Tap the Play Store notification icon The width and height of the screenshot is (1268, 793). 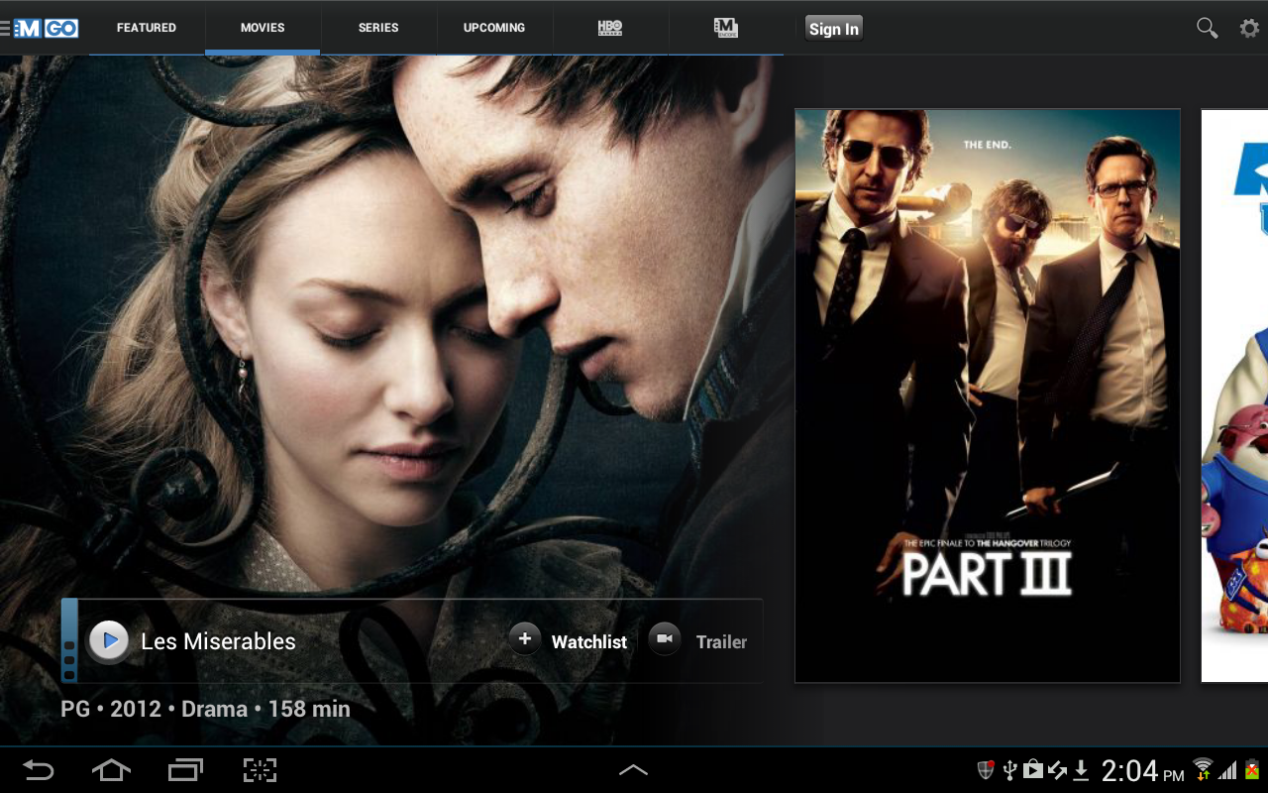point(1032,770)
